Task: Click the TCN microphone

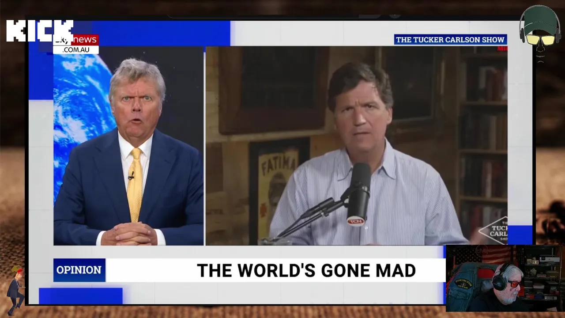Action: click(x=358, y=194)
